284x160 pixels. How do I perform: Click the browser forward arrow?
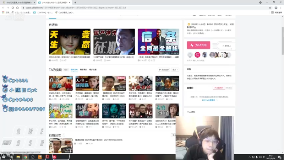tap(8, 7)
